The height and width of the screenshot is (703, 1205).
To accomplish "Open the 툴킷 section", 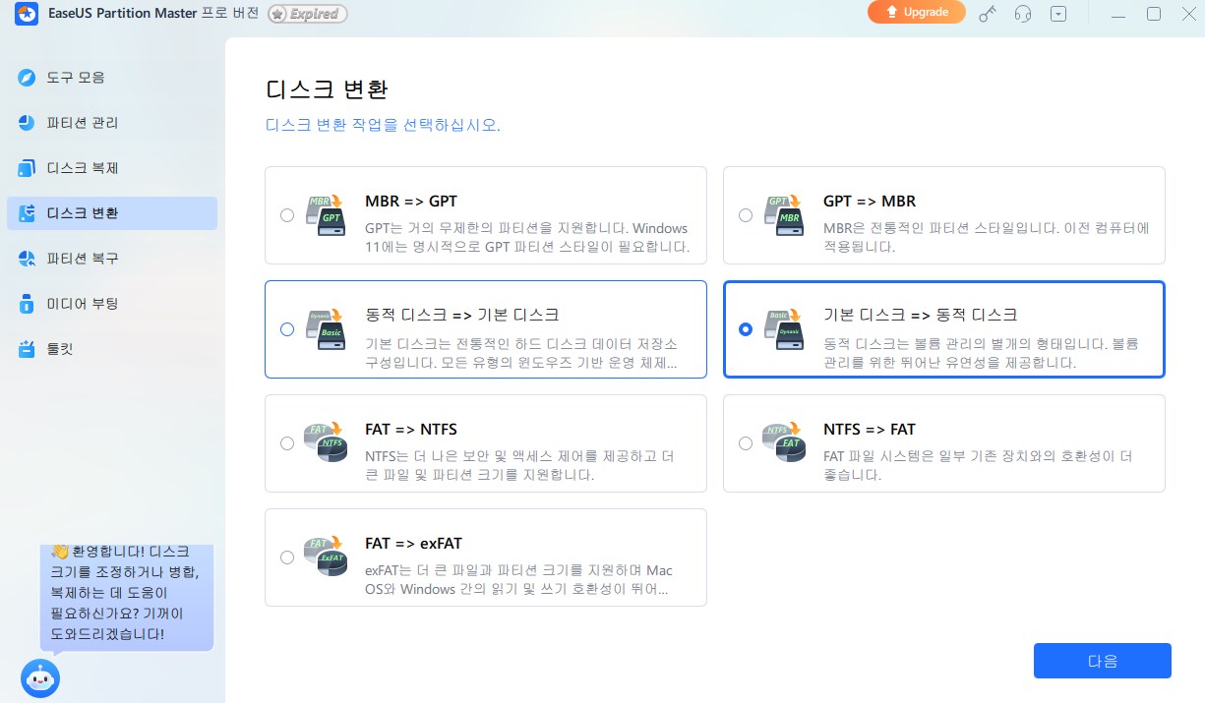I will [59, 346].
